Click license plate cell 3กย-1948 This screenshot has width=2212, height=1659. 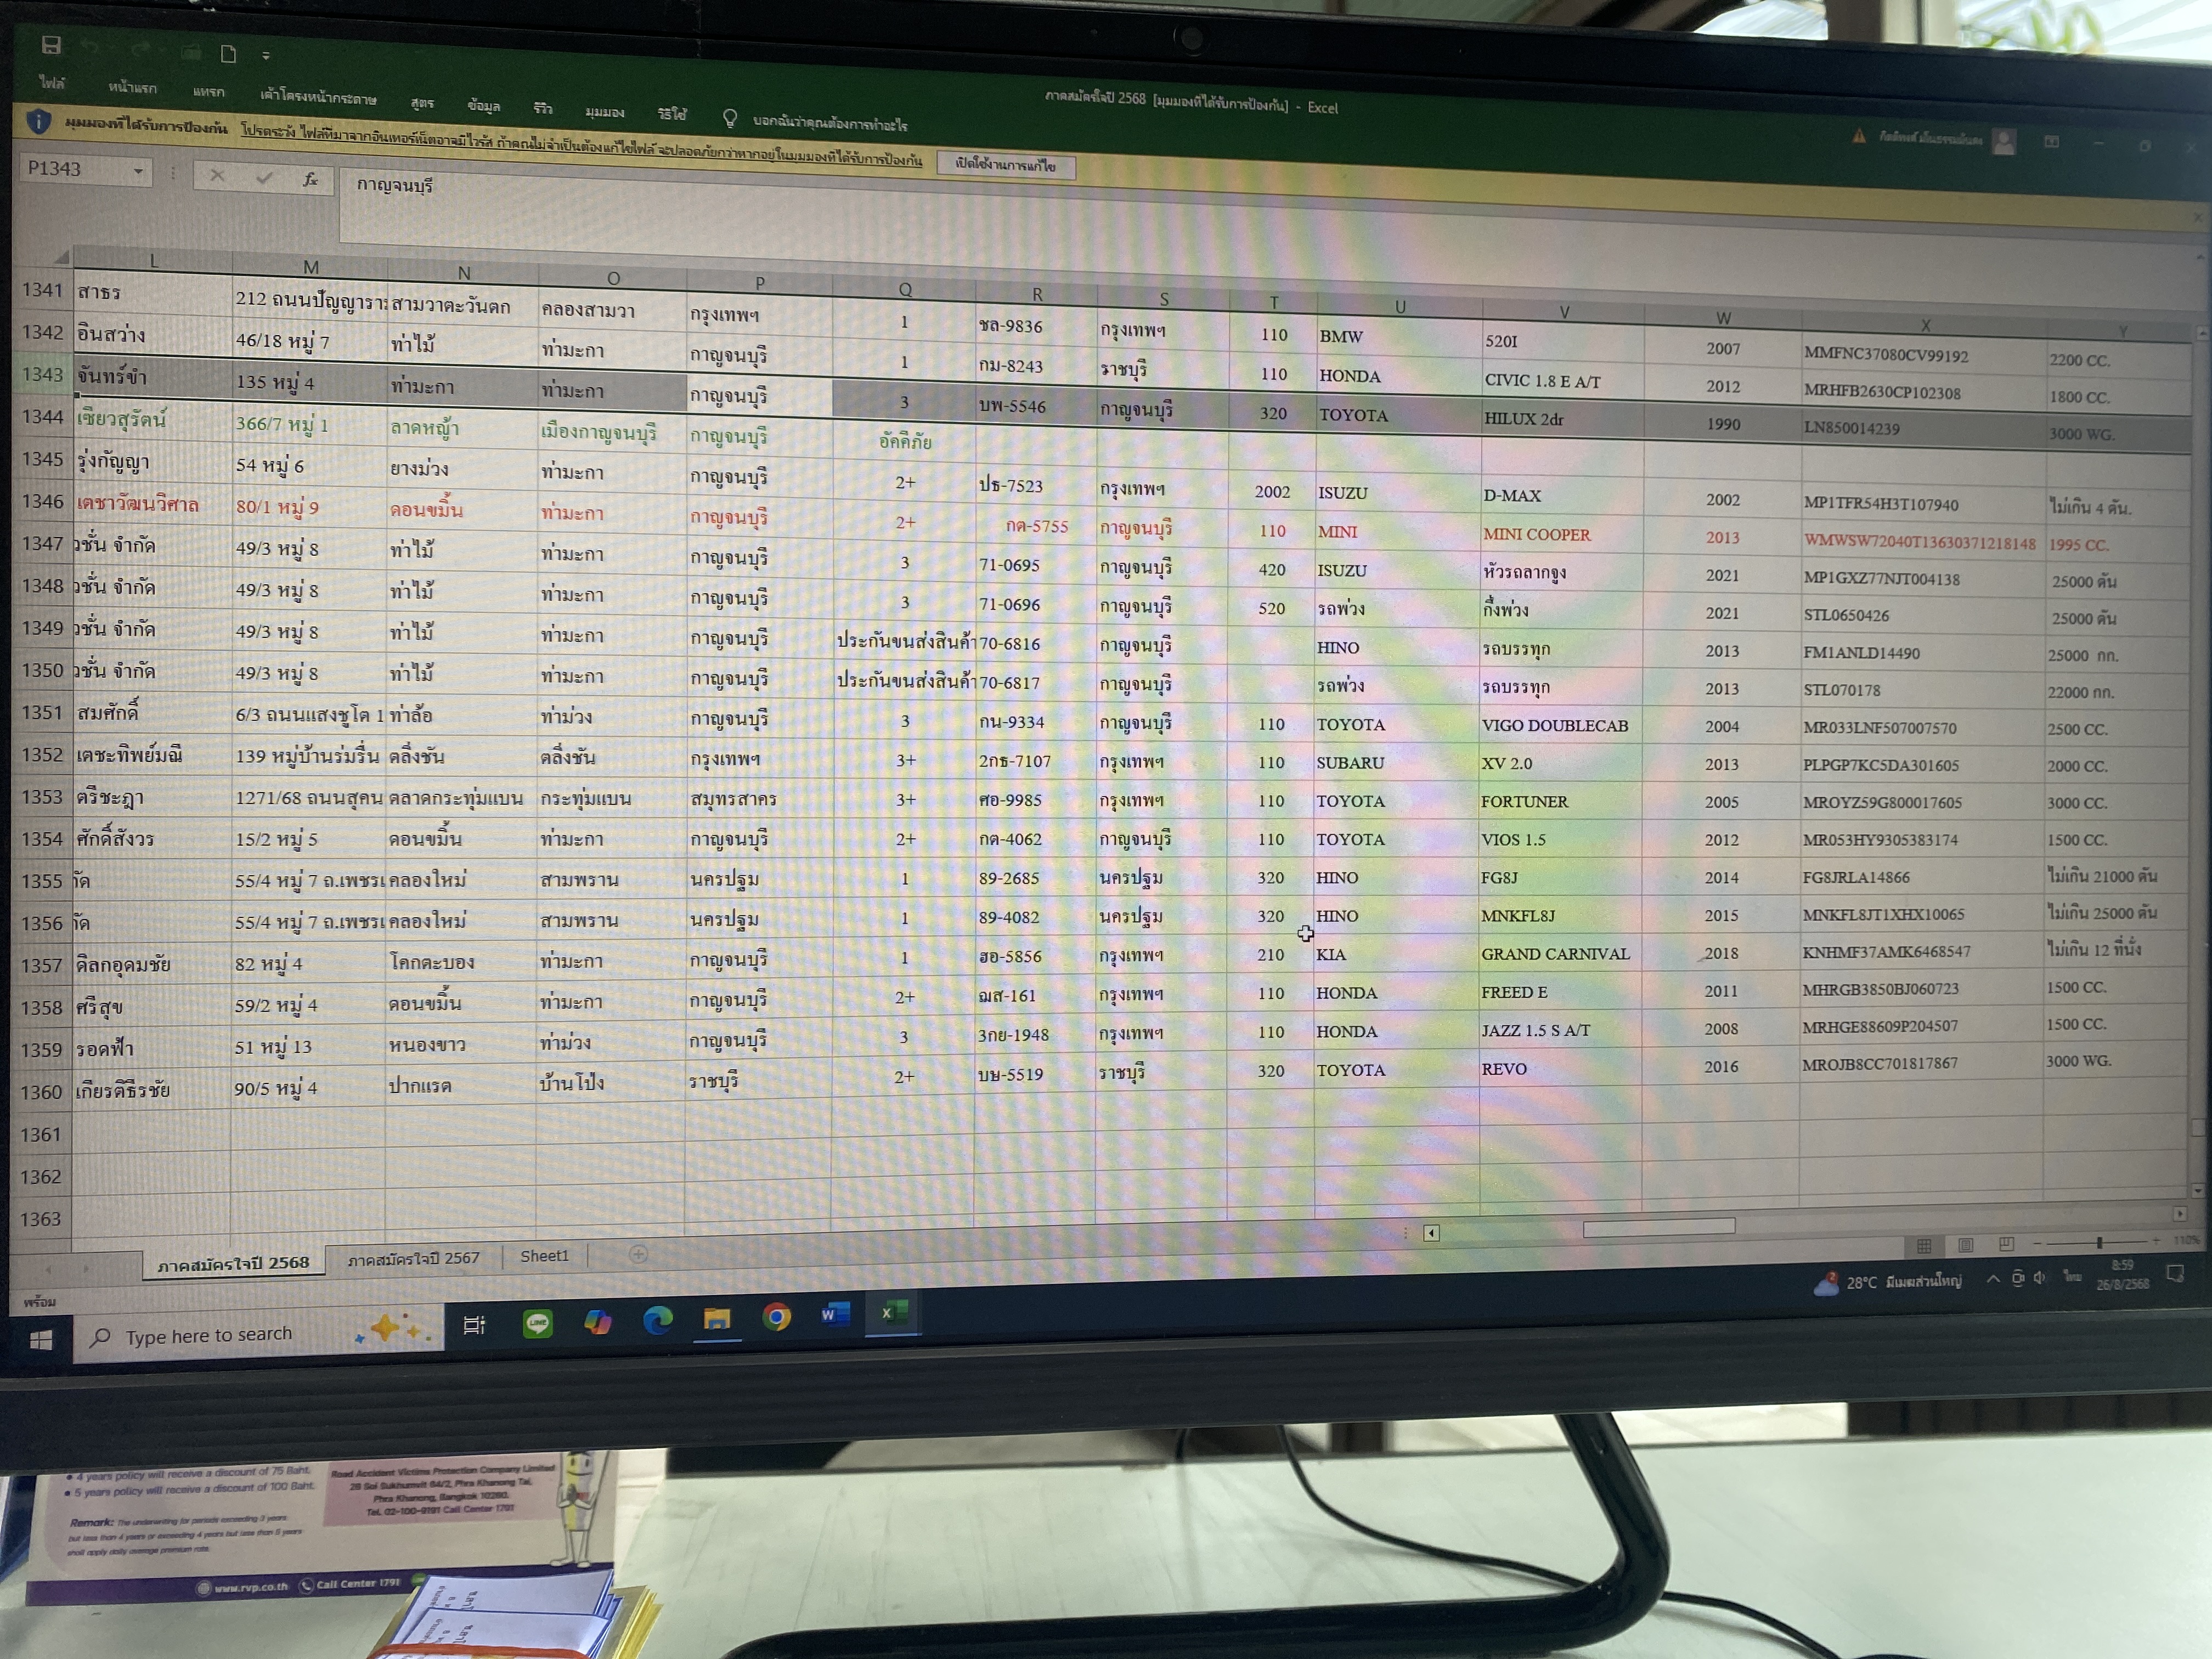(1035, 1035)
